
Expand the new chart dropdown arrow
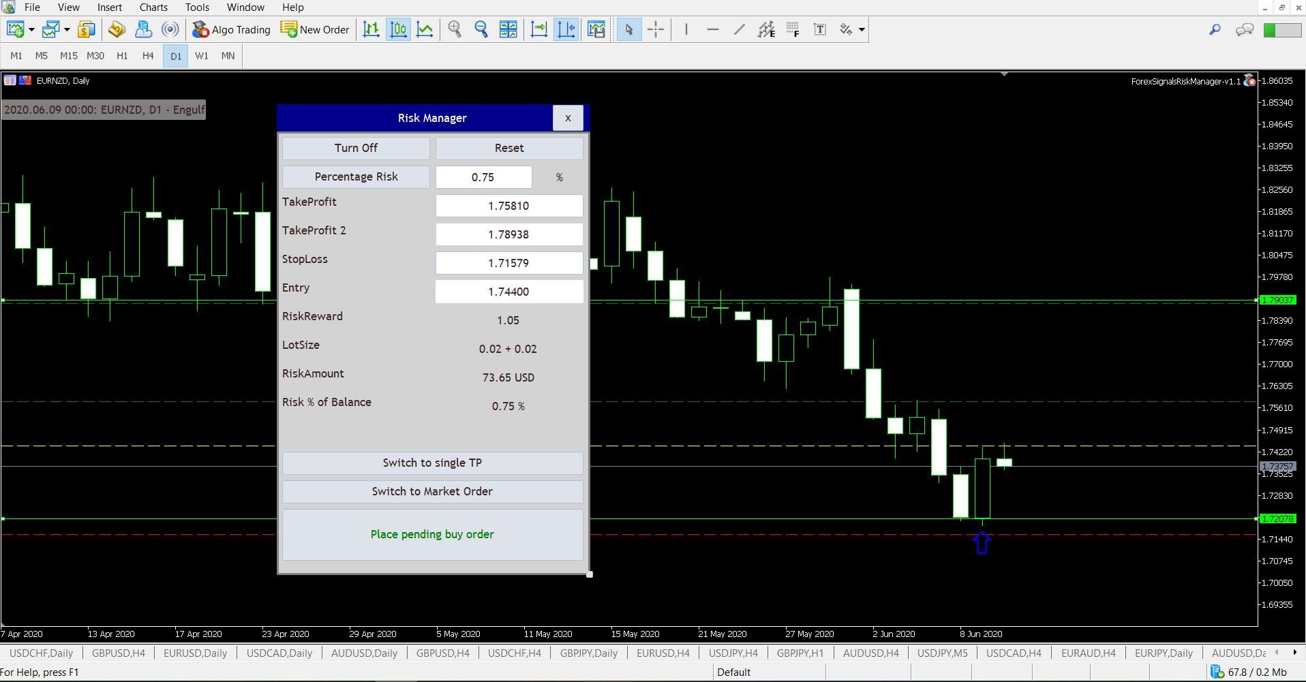click(x=31, y=29)
